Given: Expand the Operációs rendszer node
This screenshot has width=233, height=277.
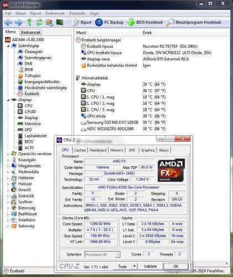Looking at the screenshot, I should [8, 154].
